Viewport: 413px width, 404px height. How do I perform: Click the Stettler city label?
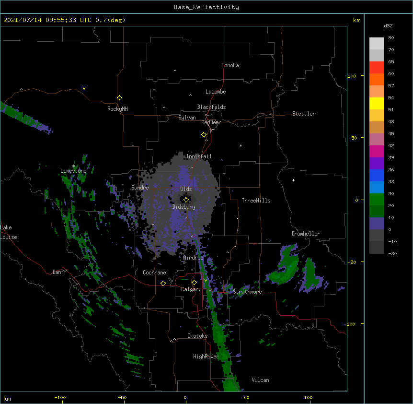coord(304,114)
